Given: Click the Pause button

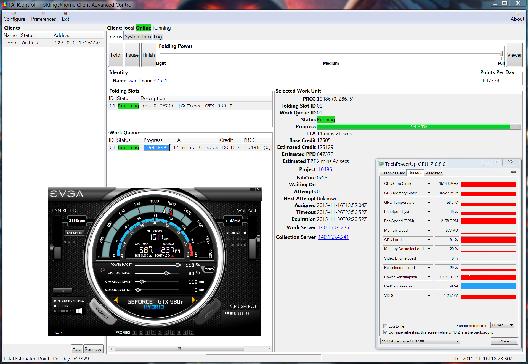Looking at the screenshot, I should tap(132, 55).
